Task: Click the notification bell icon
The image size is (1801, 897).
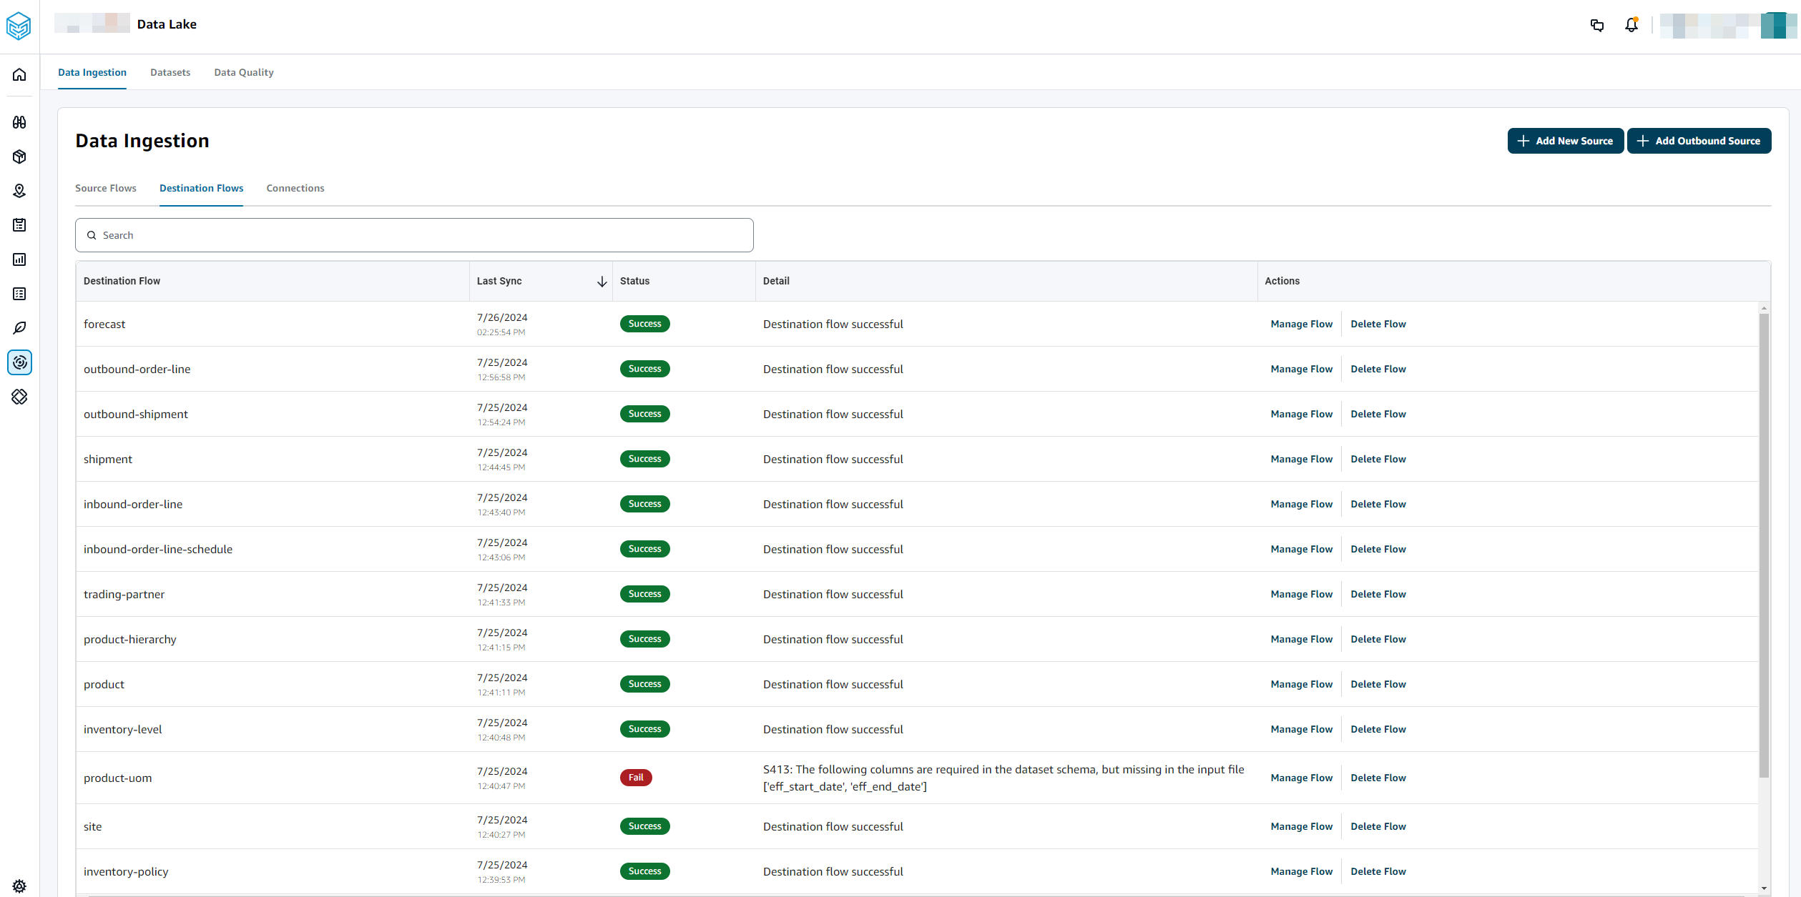Action: [x=1631, y=25]
